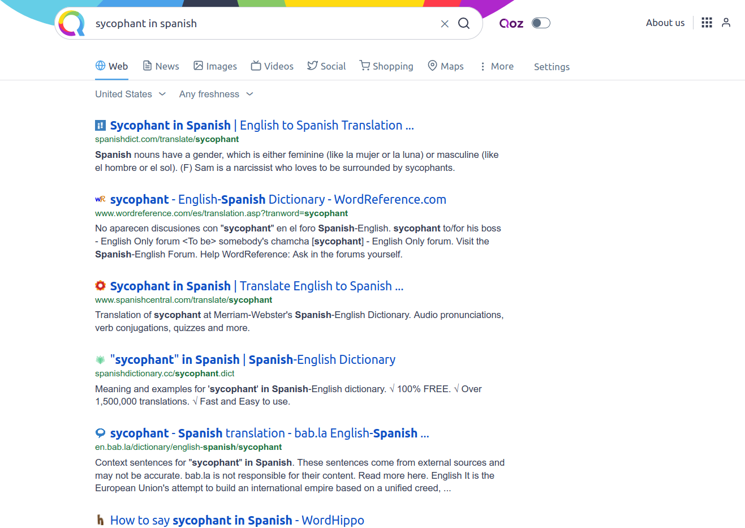
Task: Open WordHippo How to say sycophant result
Action: tap(237, 520)
